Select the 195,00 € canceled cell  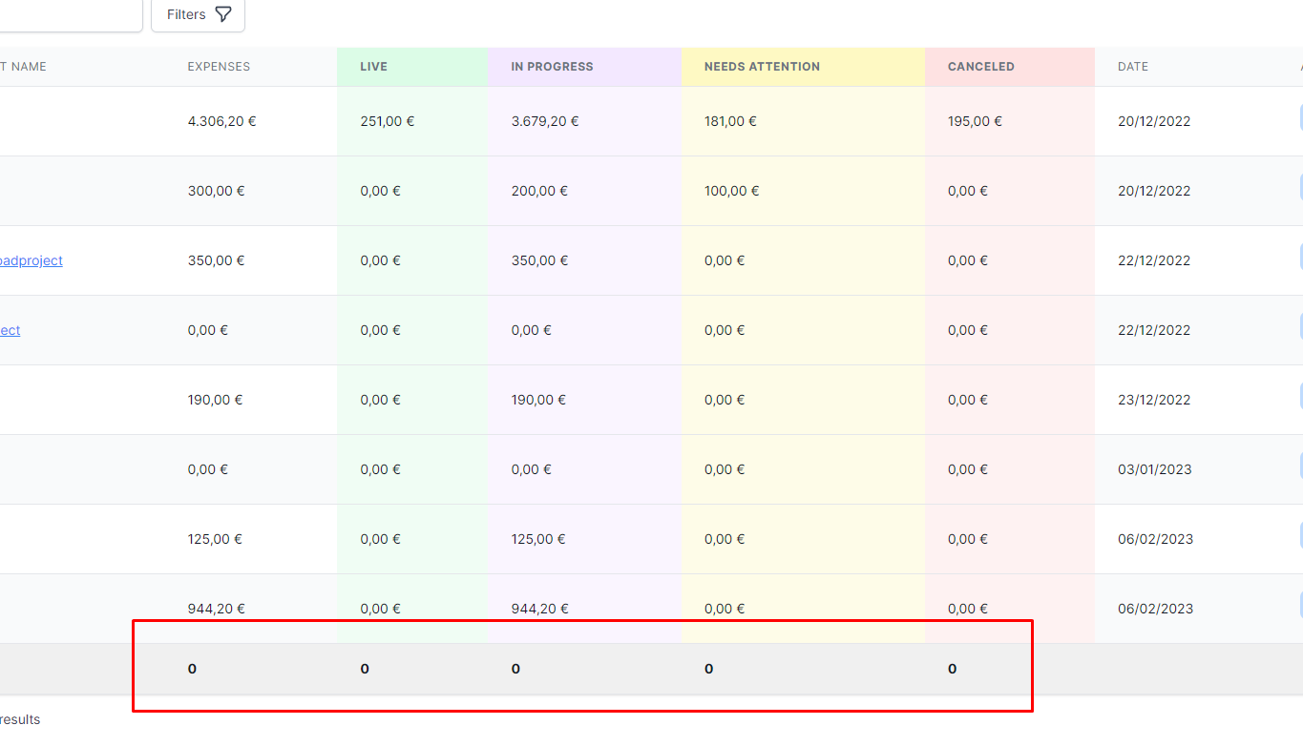(975, 121)
